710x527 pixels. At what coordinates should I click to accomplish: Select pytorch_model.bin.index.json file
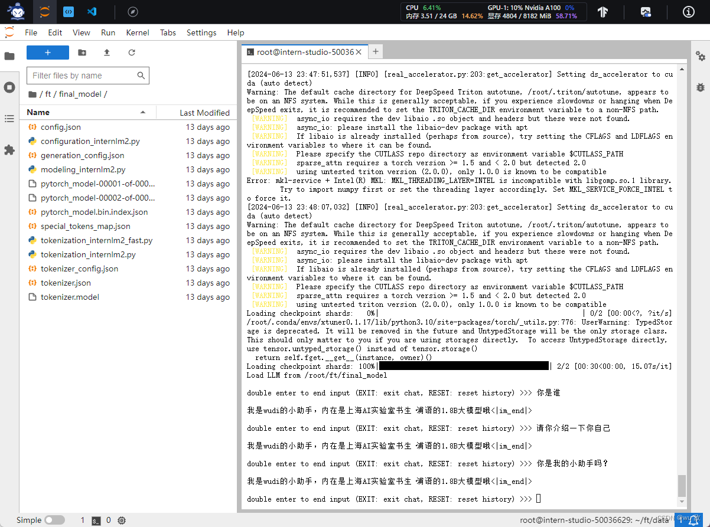128,212
